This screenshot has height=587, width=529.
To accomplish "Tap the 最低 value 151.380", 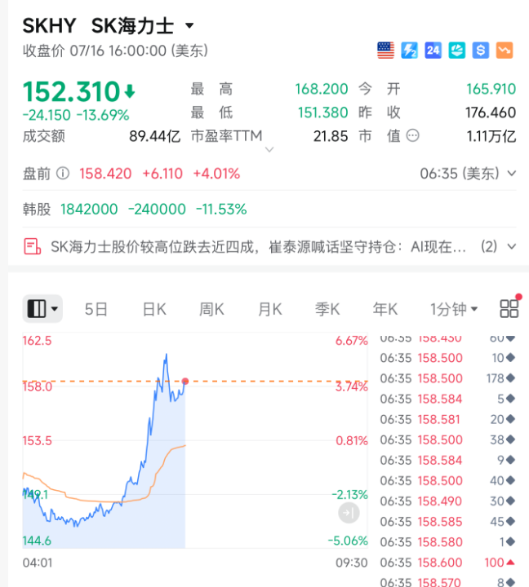I will pos(322,113).
